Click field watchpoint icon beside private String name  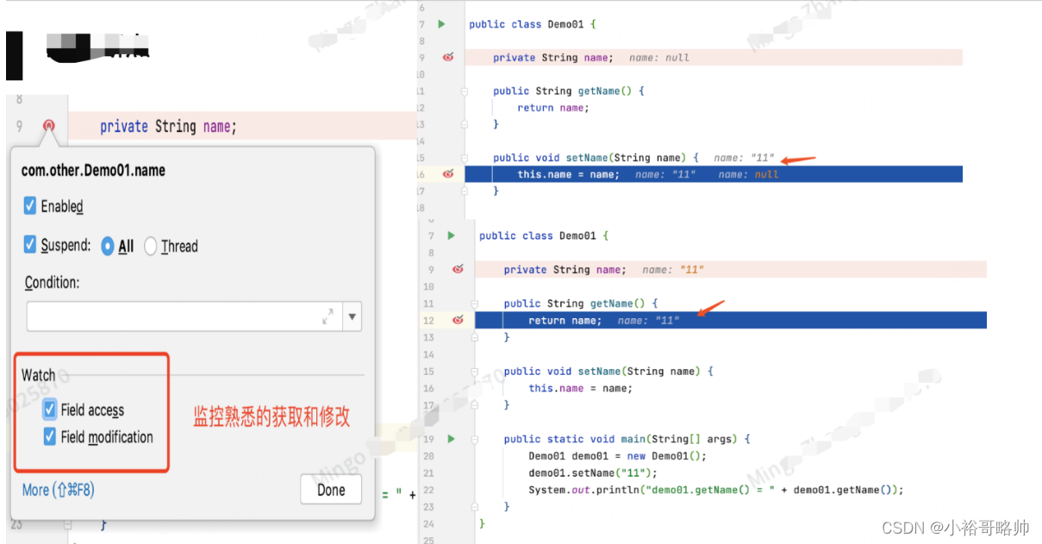(x=49, y=127)
